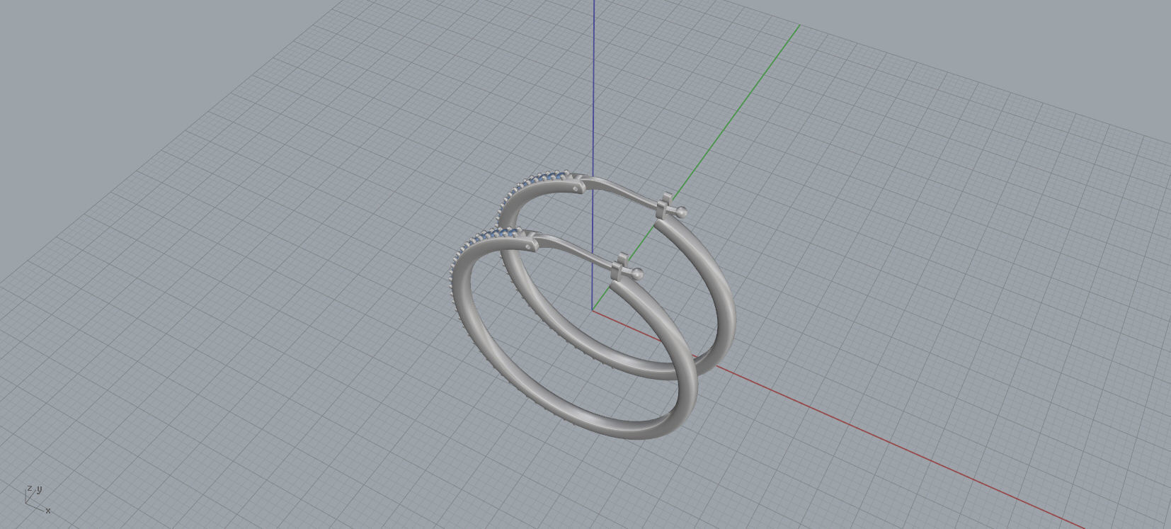Image resolution: width=1171 pixels, height=529 pixels.
Task: Click the rear earring's hinge pin
Action: (x=576, y=188)
